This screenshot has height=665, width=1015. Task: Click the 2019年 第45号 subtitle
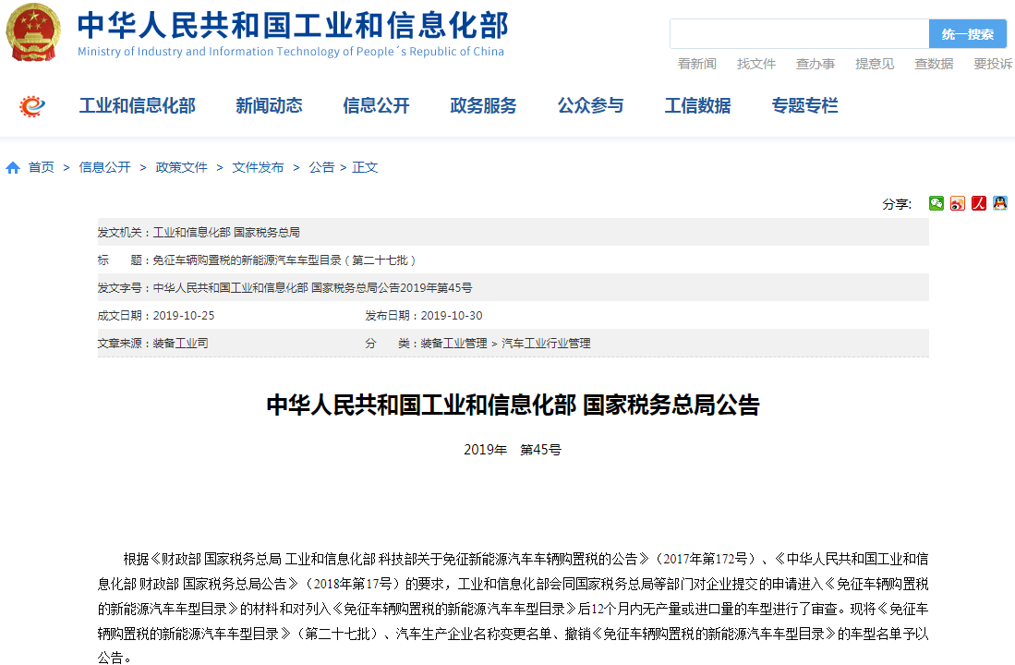(513, 450)
